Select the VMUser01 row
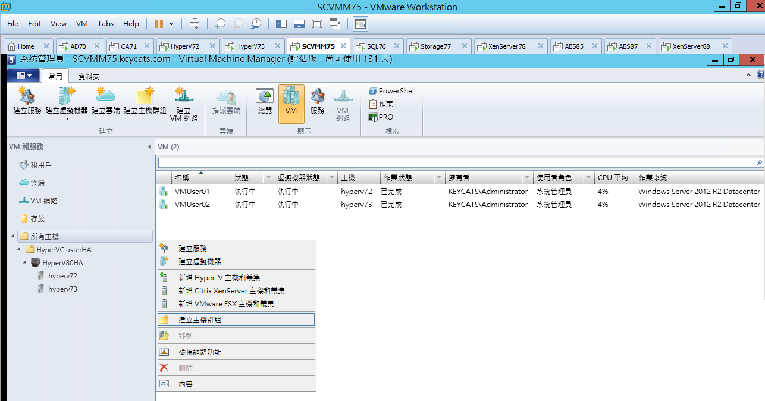 [x=460, y=192]
